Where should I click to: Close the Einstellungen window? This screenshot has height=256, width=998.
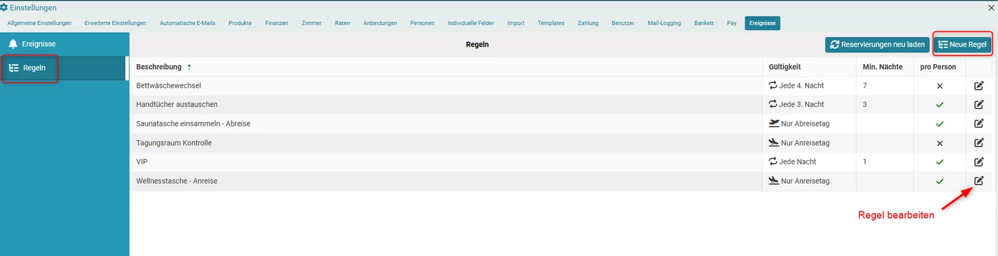tap(991, 7)
